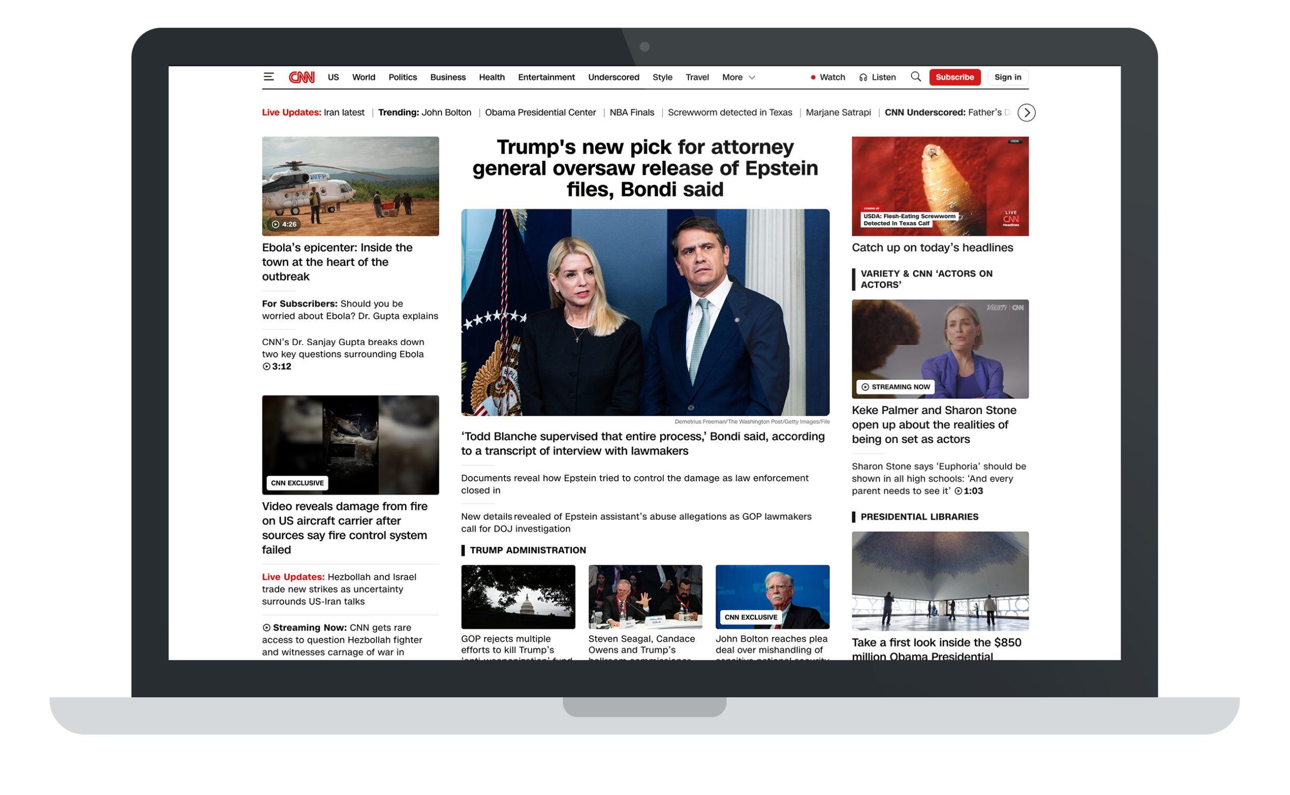
Task: Advance trending bar with right arrow
Action: click(1026, 112)
